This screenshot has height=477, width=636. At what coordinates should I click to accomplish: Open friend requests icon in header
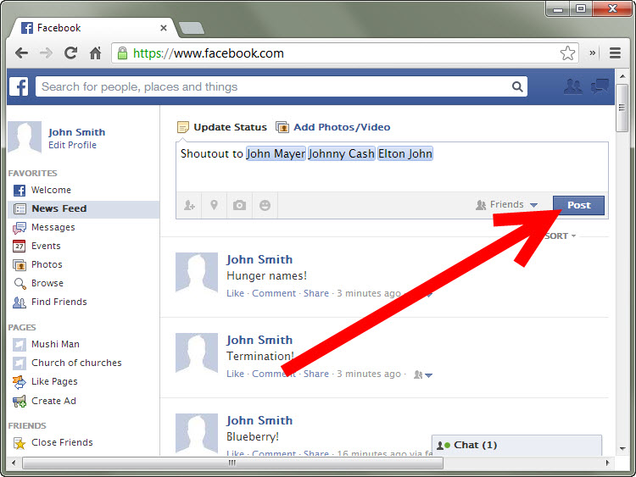coord(573,86)
